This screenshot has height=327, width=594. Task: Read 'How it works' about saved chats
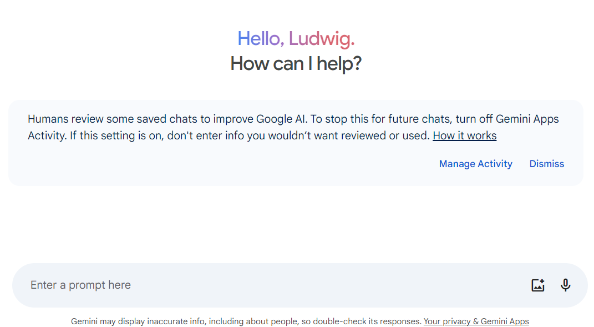(464, 135)
